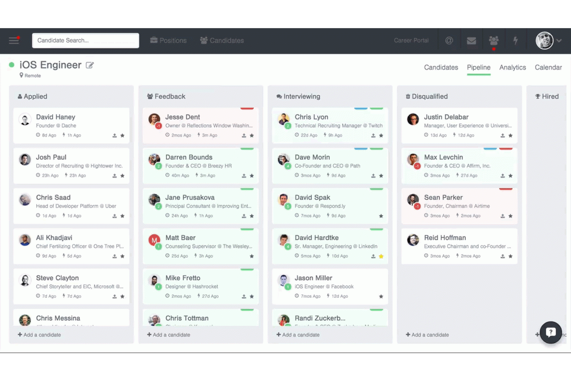The image size is (571, 381).
Task: Expand the user profile avatar dropdown
Action: tap(548, 41)
